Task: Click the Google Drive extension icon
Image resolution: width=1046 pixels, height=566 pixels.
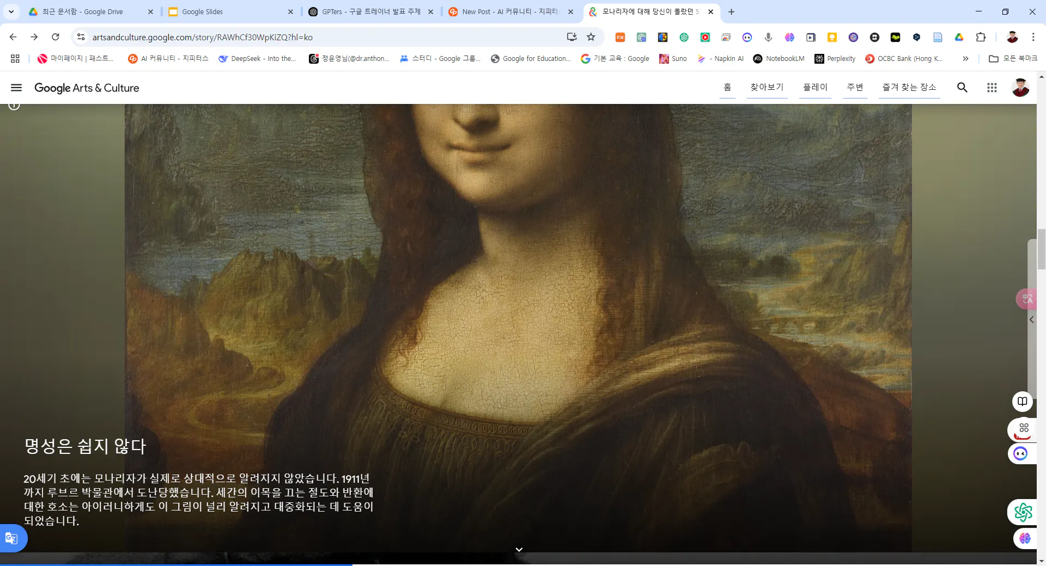Action: (959, 37)
